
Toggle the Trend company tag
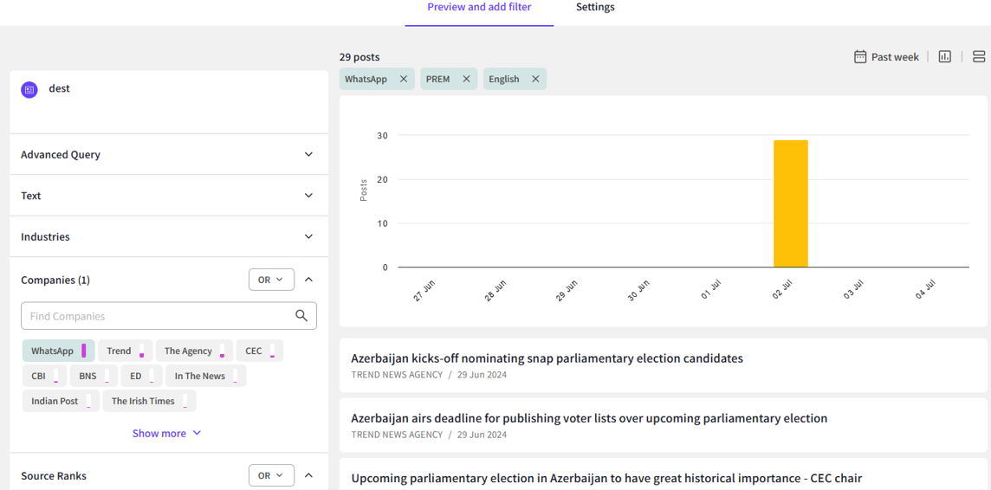point(125,351)
